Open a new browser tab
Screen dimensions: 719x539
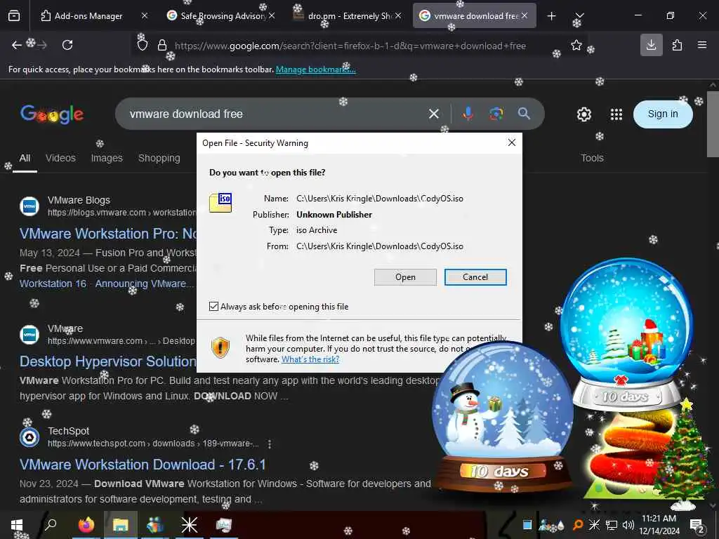coord(552,16)
